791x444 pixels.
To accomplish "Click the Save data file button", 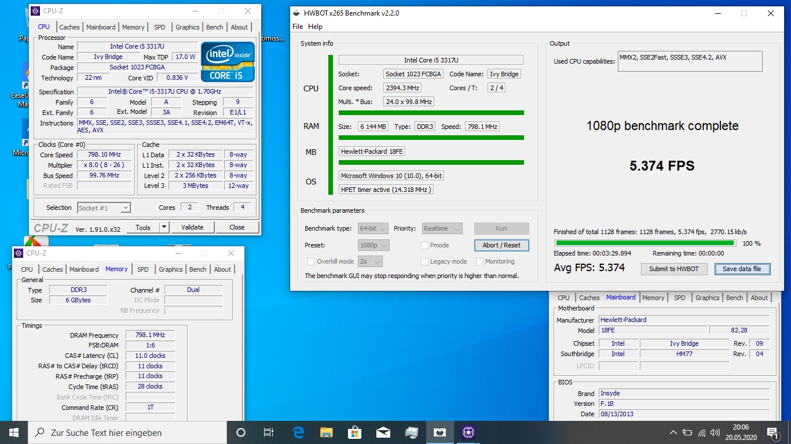I will pyautogui.click(x=742, y=269).
